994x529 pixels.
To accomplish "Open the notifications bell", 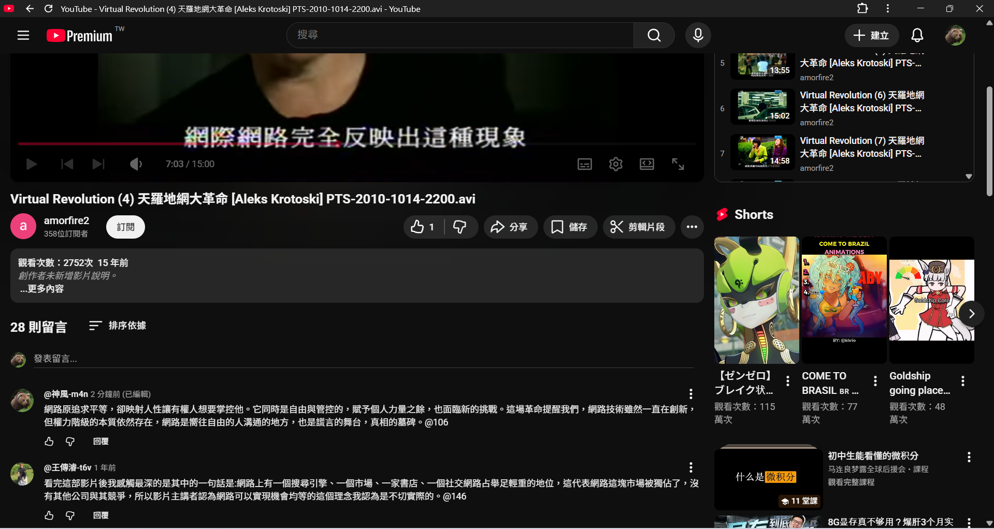I will [917, 35].
